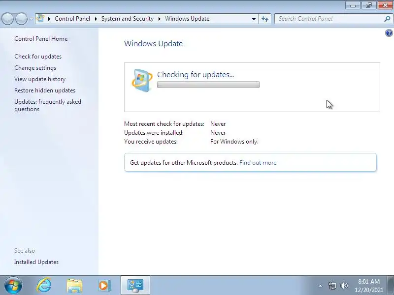Restore down the Windows Update window

pyautogui.click(x=369, y=5)
